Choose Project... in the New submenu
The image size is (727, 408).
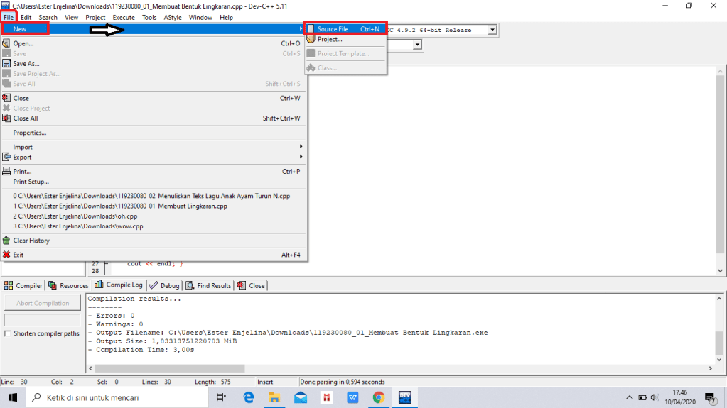pos(330,40)
